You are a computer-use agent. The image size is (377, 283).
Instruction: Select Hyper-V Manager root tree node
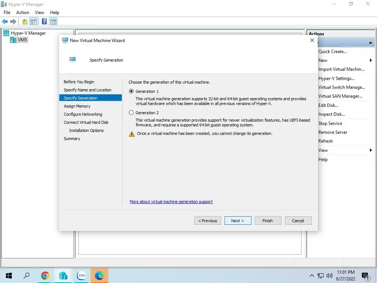(28, 33)
